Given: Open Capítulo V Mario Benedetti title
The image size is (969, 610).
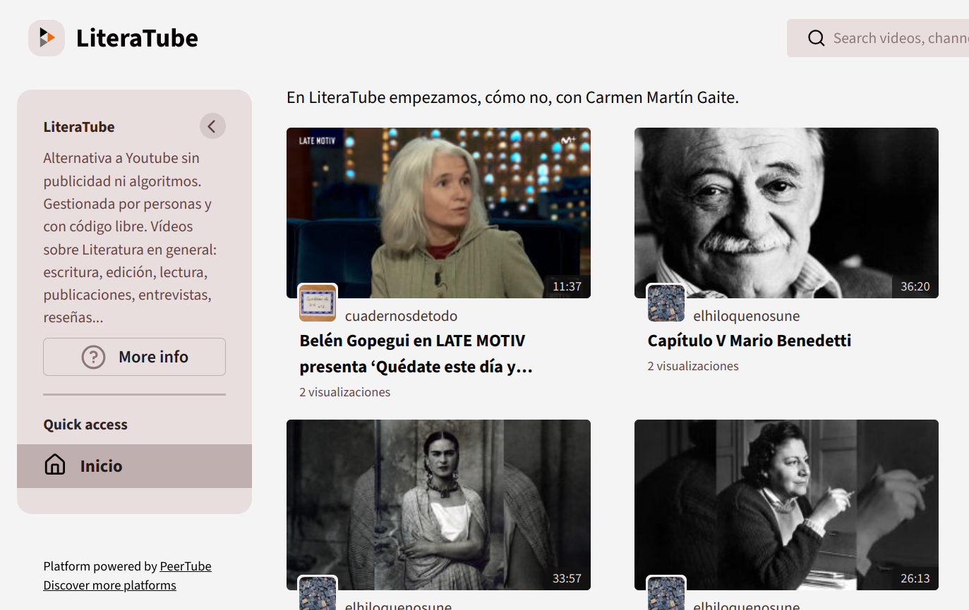Looking at the screenshot, I should coord(750,341).
